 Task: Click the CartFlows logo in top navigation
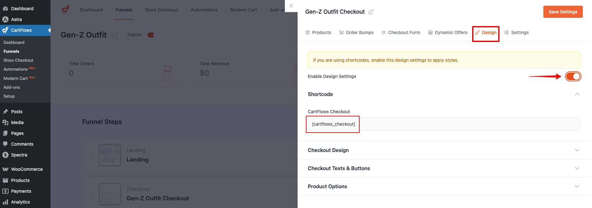[x=66, y=10]
